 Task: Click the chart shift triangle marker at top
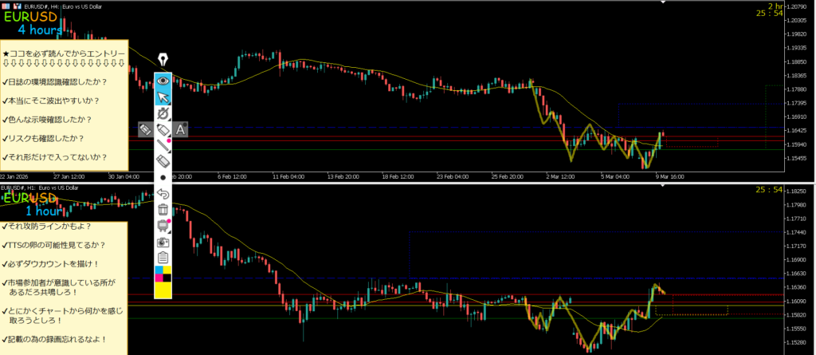click(x=663, y=2)
